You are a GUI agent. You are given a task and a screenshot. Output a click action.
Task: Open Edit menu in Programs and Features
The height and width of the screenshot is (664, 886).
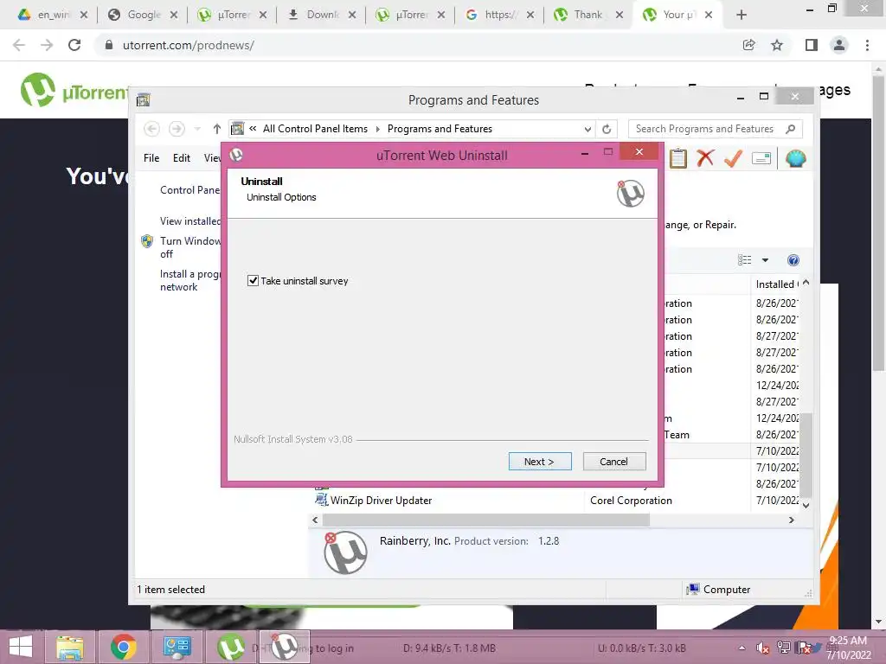182,158
